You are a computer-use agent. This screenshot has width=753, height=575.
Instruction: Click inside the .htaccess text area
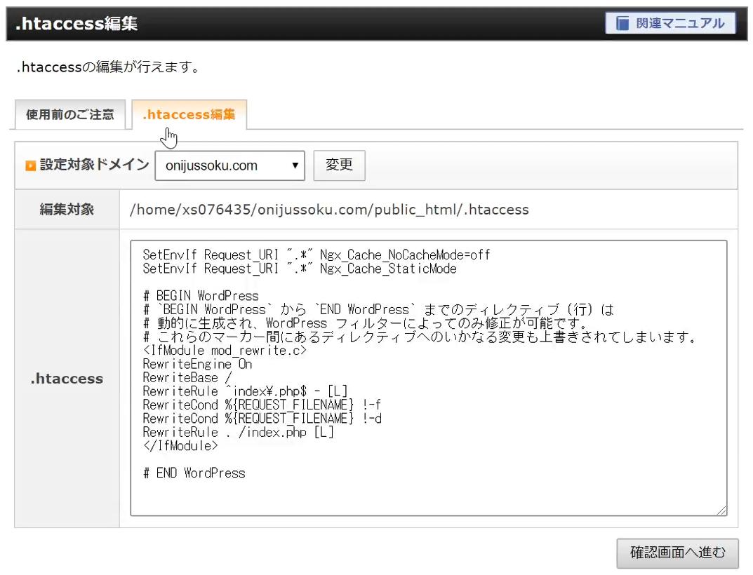[428, 378]
